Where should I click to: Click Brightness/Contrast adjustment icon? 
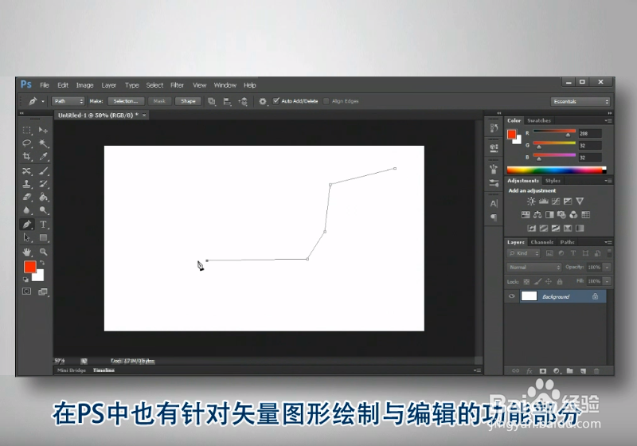click(x=531, y=201)
